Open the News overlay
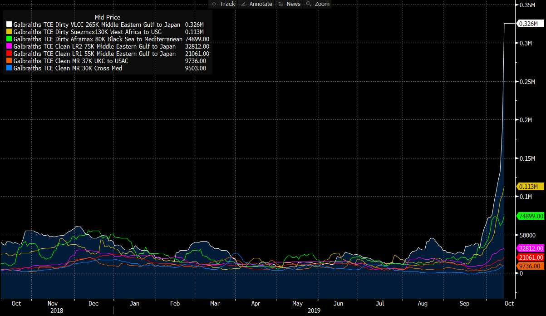The image size is (546, 316). 289,4
